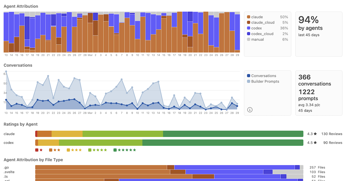
Task: Click the dark blue Conversations legend swatch
Action: pos(249,76)
